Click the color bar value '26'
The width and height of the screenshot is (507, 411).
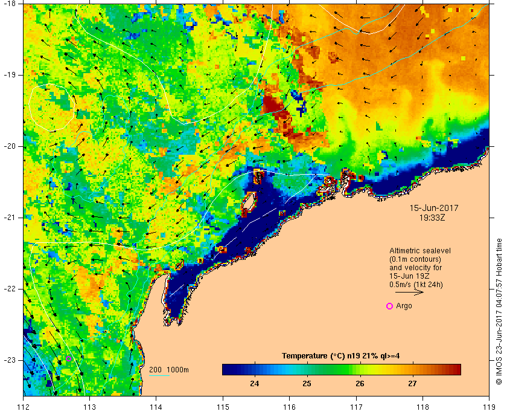(x=360, y=384)
